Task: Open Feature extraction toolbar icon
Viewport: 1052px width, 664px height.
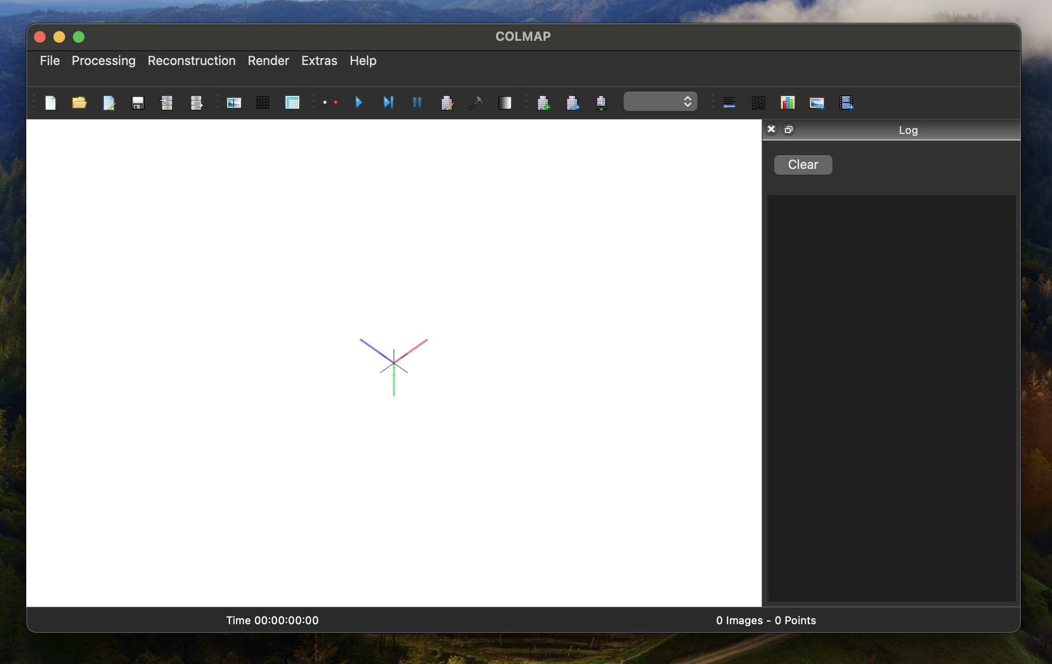Action: (x=234, y=102)
